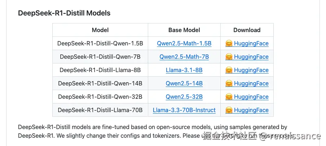
Task: Open HuggingFace download text for DeepSeek-R1-Distill-Llama-70B
Action: tap(251, 110)
